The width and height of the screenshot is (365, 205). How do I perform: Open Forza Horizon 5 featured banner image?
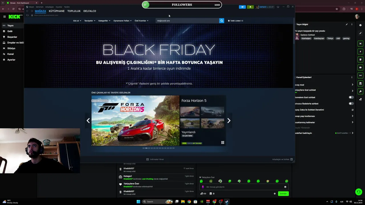coord(135,121)
